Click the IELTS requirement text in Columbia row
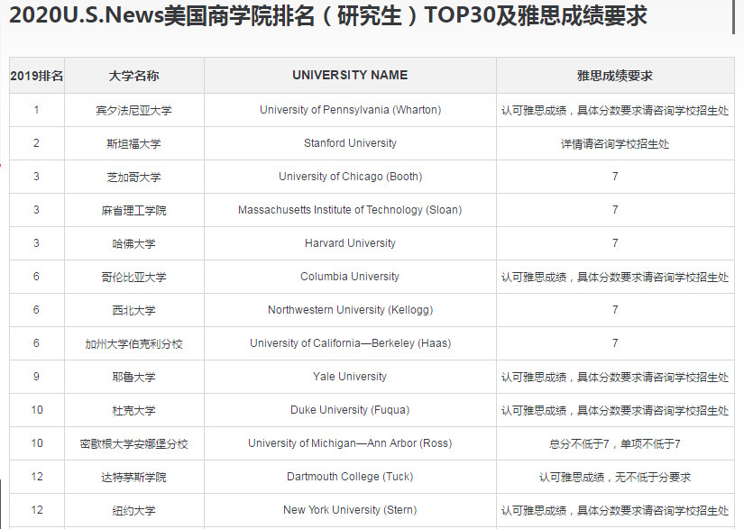The height and width of the screenshot is (529, 744). pos(615,277)
